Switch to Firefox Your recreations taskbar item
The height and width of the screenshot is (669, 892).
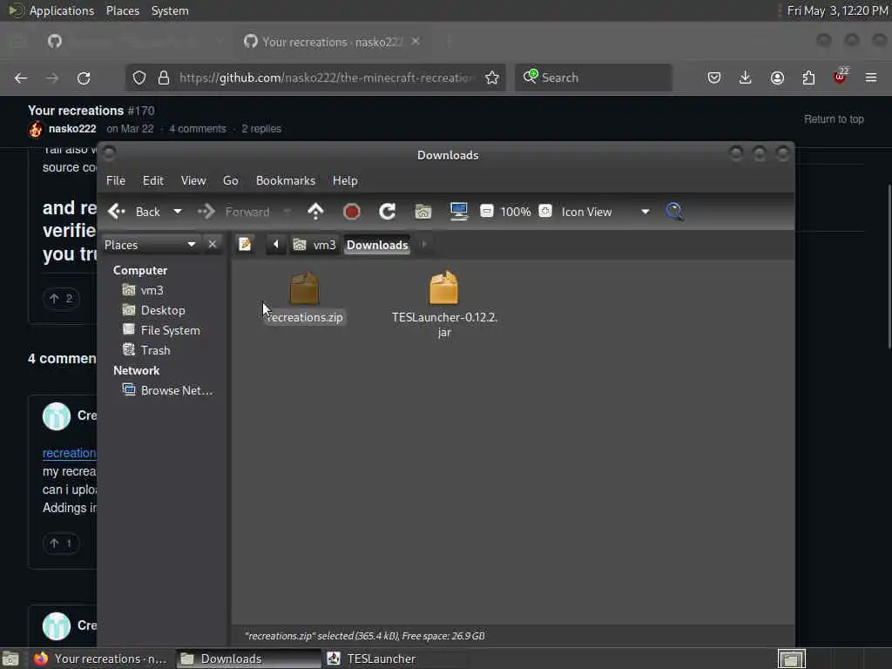[x=101, y=659]
